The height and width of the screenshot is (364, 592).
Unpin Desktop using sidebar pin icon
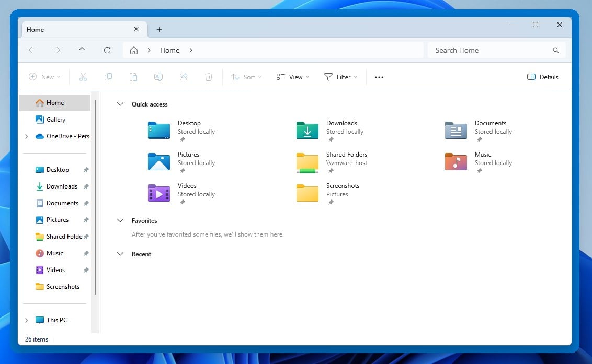(x=86, y=170)
